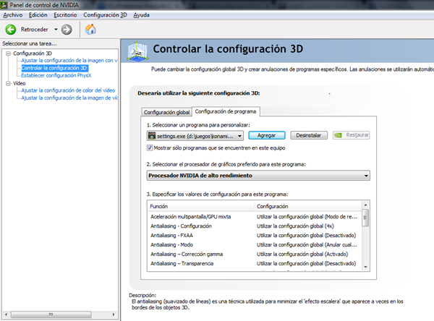Click the Anular cual... value of Antialiasing Modo
Image resolution: width=434 pixels, height=321 pixels.
pos(307,245)
